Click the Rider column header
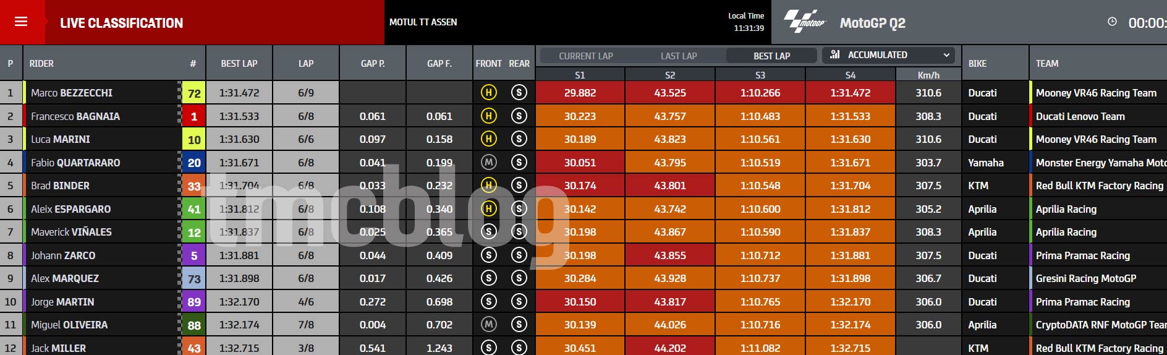 tap(41, 63)
